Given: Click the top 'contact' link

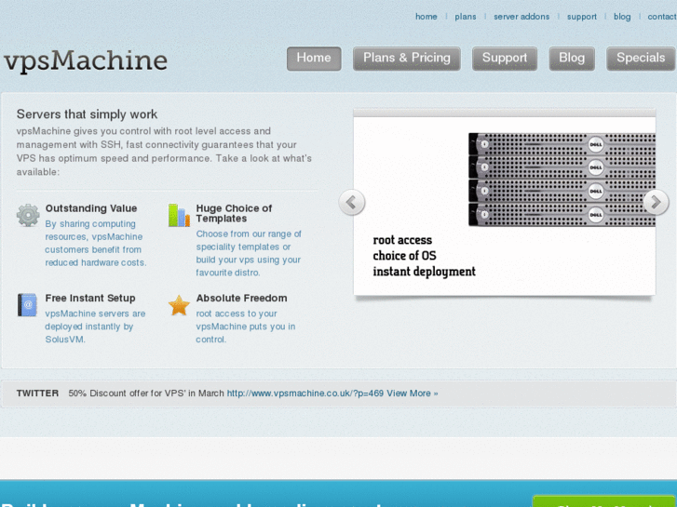Looking at the screenshot, I should point(662,17).
